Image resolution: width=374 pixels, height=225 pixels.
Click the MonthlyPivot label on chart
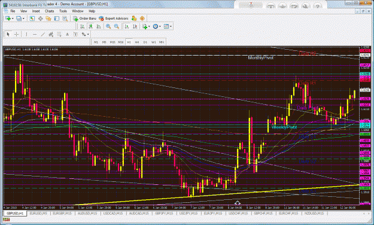(x=260, y=57)
